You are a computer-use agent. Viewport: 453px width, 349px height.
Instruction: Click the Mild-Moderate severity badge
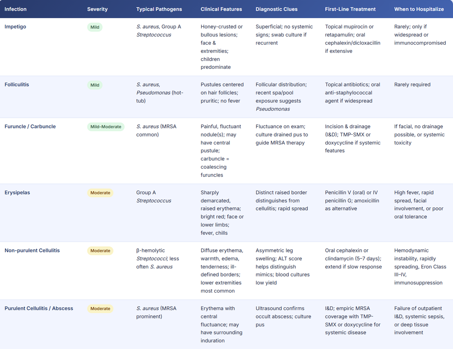coord(106,127)
